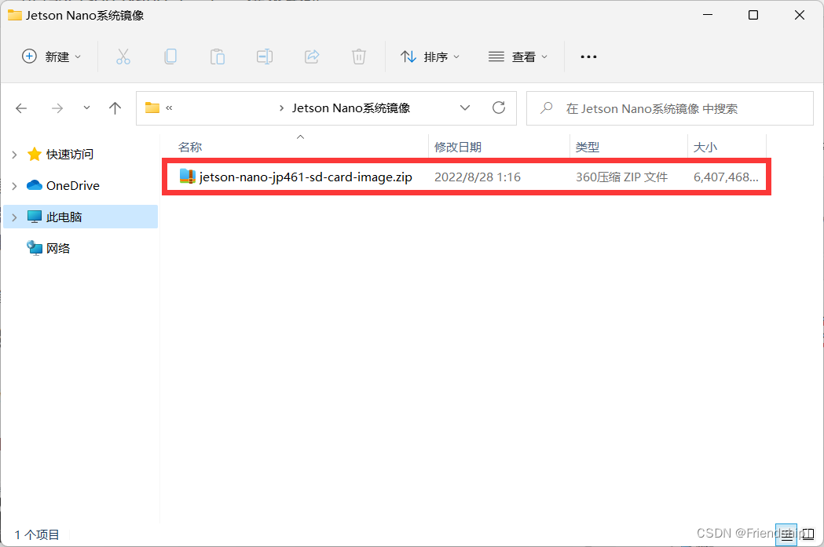Go back with the left arrow
Viewport: 824px width, 547px height.
(x=21, y=108)
